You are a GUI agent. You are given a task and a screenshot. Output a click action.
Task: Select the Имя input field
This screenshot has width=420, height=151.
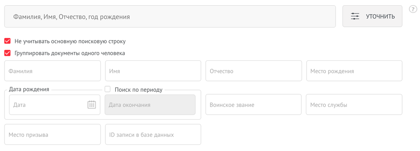coord(153,71)
